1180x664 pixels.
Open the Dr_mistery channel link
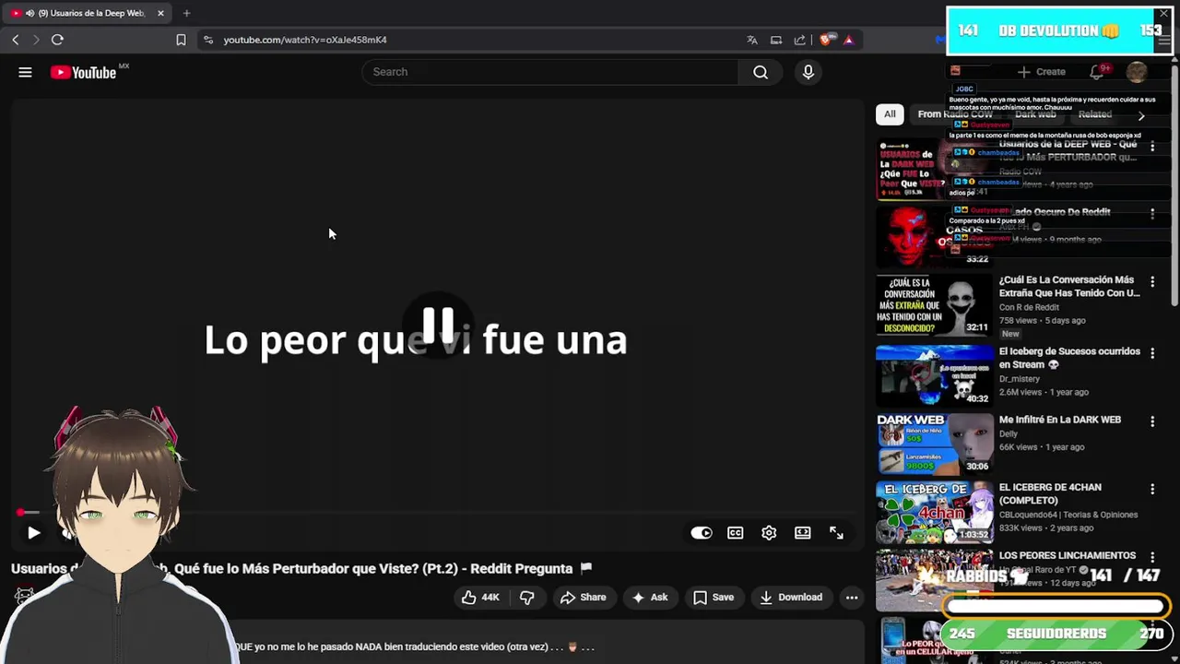tap(1019, 378)
